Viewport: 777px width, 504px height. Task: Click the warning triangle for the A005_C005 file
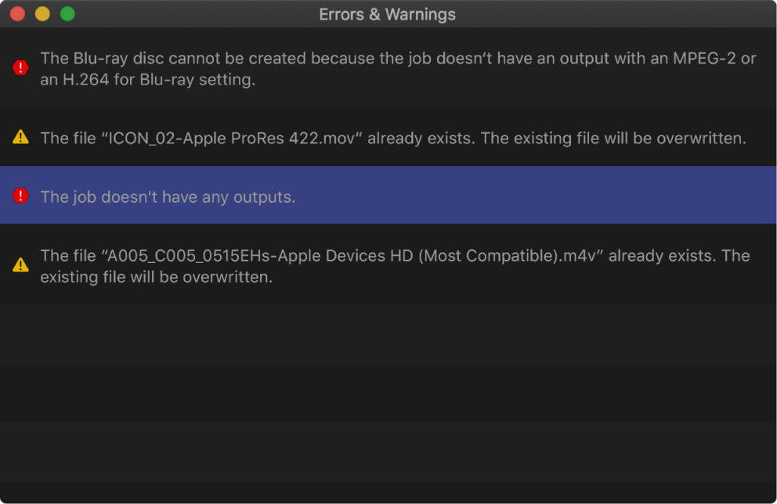(x=20, y=264)
